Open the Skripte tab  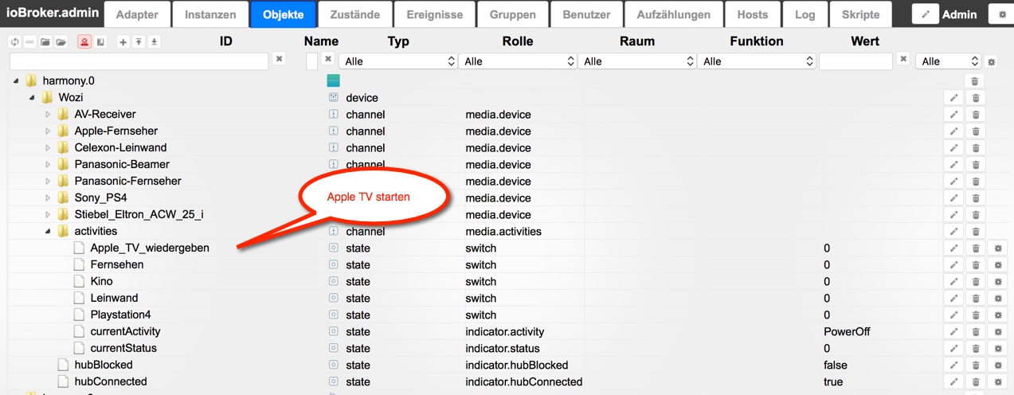coord(860,14)
